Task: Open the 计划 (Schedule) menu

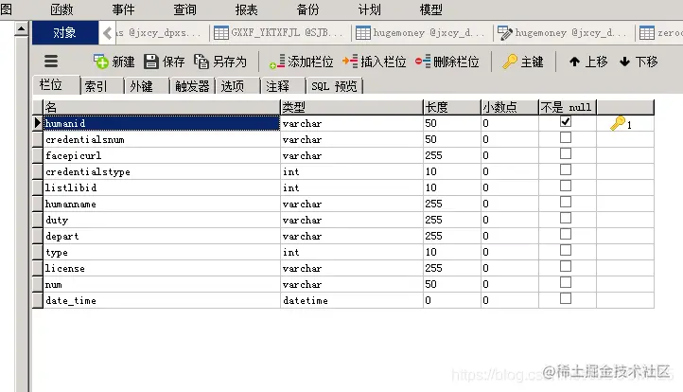Action: [x=369, y=9]
